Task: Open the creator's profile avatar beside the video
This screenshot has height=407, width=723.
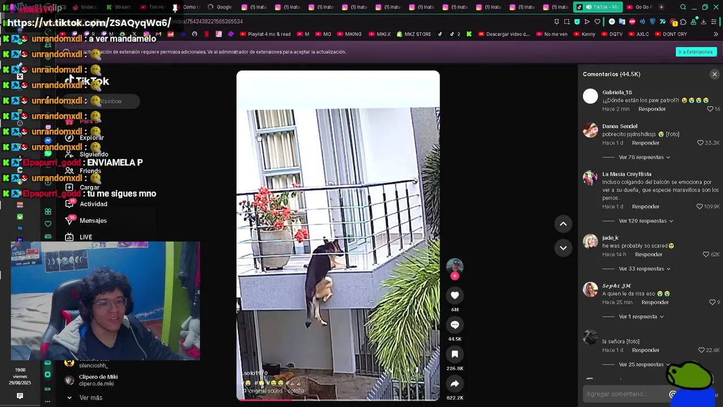Action: point(455,266)
